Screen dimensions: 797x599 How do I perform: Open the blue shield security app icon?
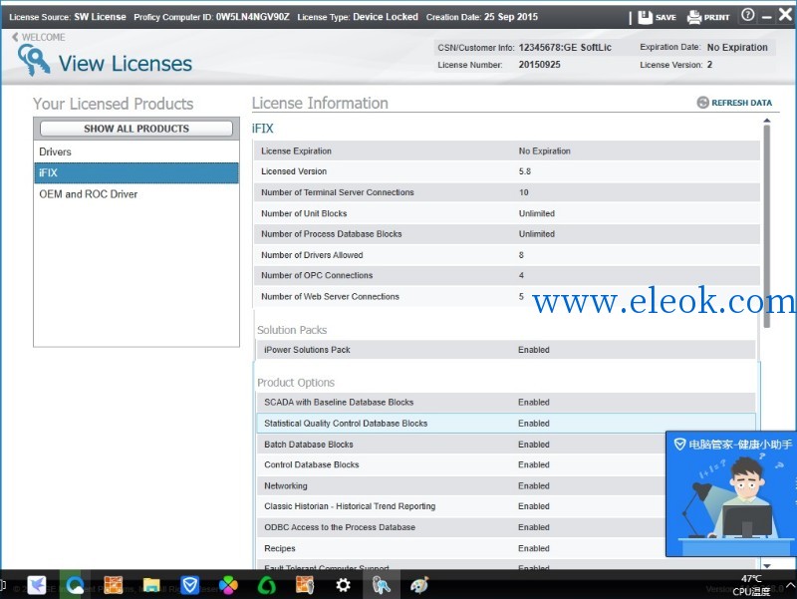(190, 585)
